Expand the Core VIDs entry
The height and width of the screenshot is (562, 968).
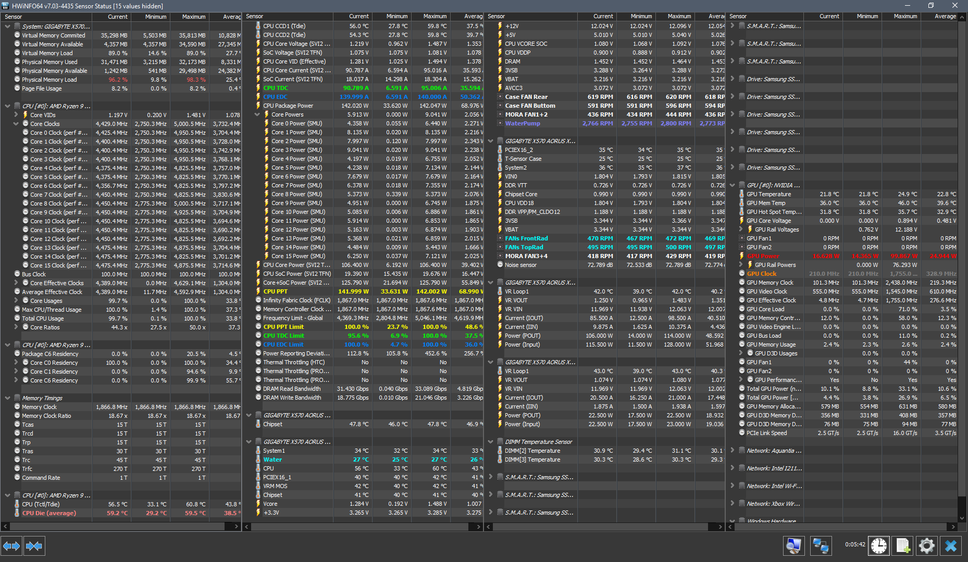[x=16, y=114]
